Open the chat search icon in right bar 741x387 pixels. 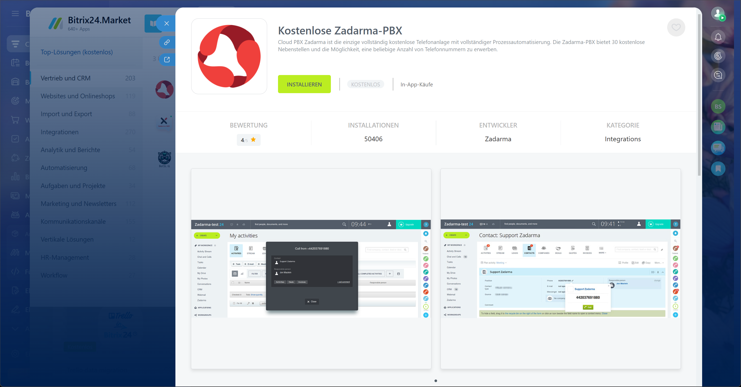[718, 75]
